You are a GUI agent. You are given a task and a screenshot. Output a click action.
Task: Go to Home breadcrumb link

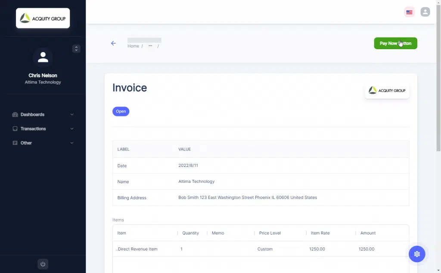(133, 46)
